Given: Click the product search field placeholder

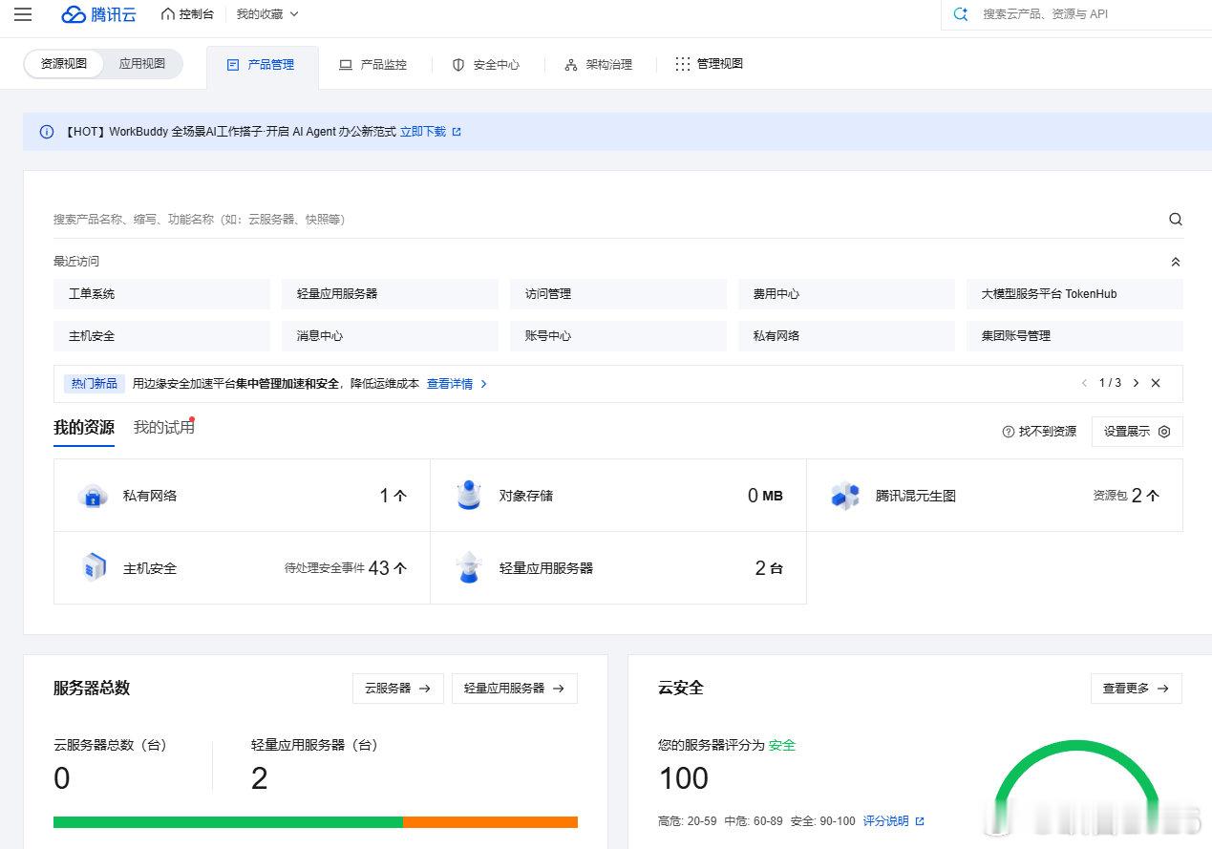Looking at the screenshot, I should click(x=199, y=220).
